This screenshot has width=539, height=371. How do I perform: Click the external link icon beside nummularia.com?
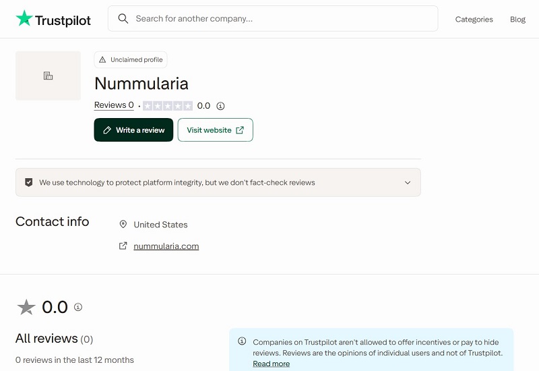point(123,246)
